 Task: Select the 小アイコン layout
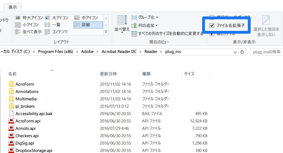pyautogui.click(x=27, y=25)
